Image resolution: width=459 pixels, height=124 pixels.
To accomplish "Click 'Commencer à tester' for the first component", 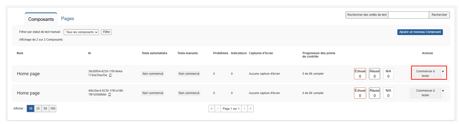I will pyautogui.click(x=425, y=73).
